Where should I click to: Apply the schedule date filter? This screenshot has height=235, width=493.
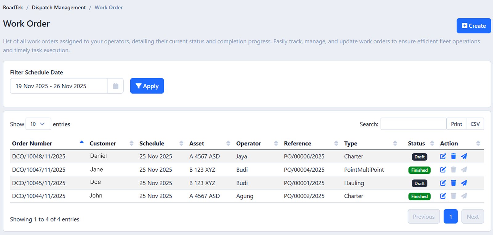tap(147, 86)
